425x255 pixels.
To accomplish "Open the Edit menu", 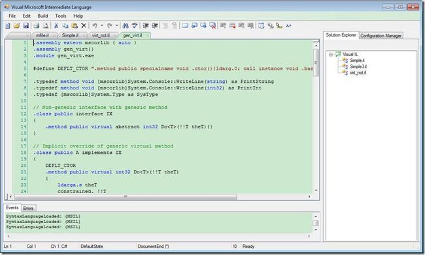I will [27, 16].
